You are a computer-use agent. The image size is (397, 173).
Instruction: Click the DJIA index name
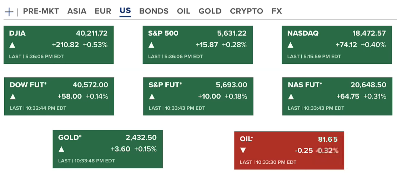17,33
